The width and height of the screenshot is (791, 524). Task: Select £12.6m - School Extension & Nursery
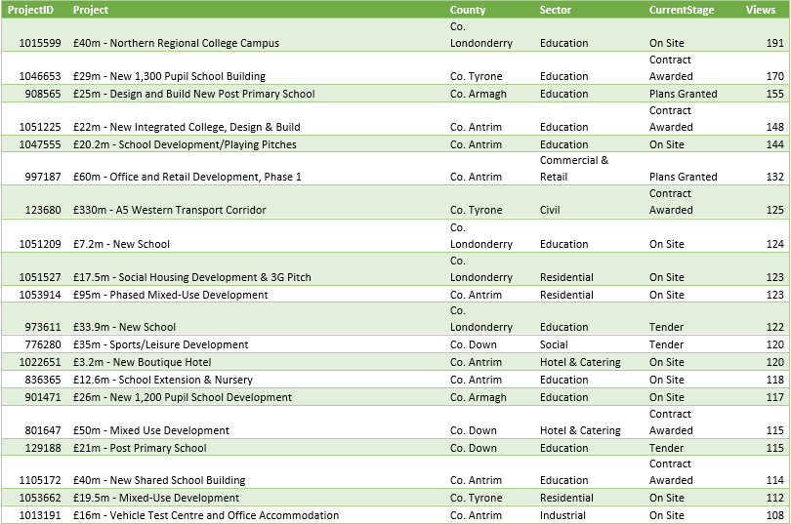pyautogui.click(x=163, y=381)
